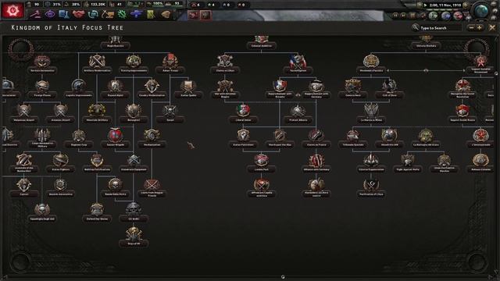The height and width of the screenshot is (281, 500).
Task: Open the globe map mode button
Action: tap(481, 11)
